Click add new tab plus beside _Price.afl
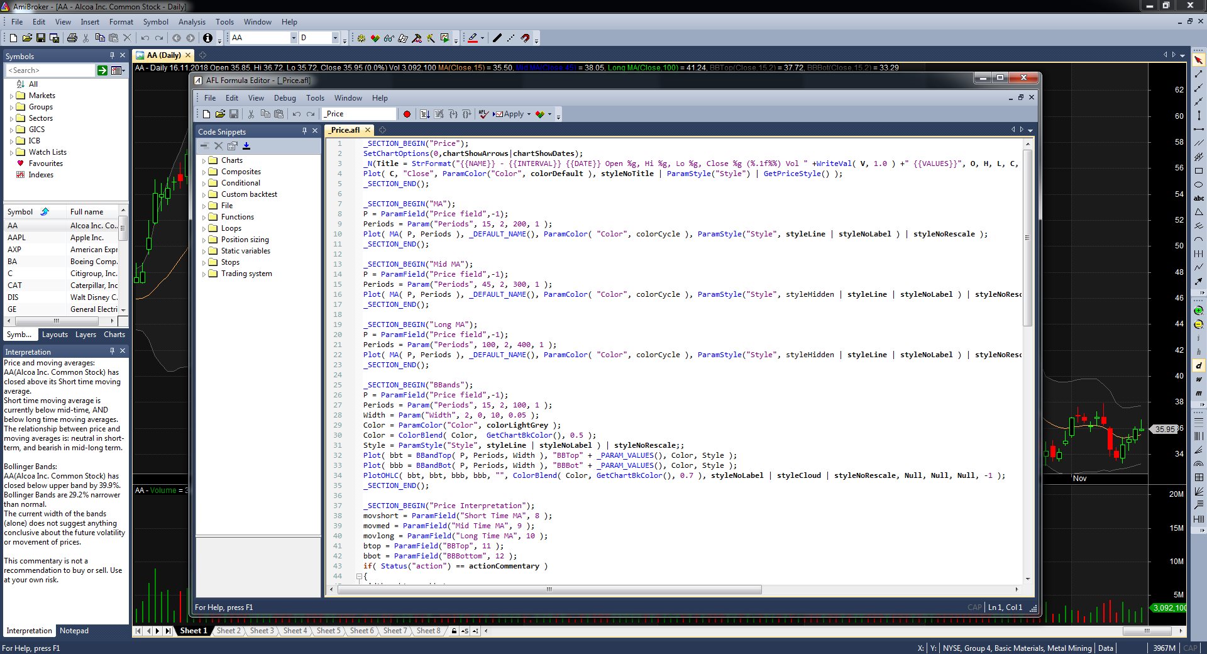 click(x=382, y=130)
